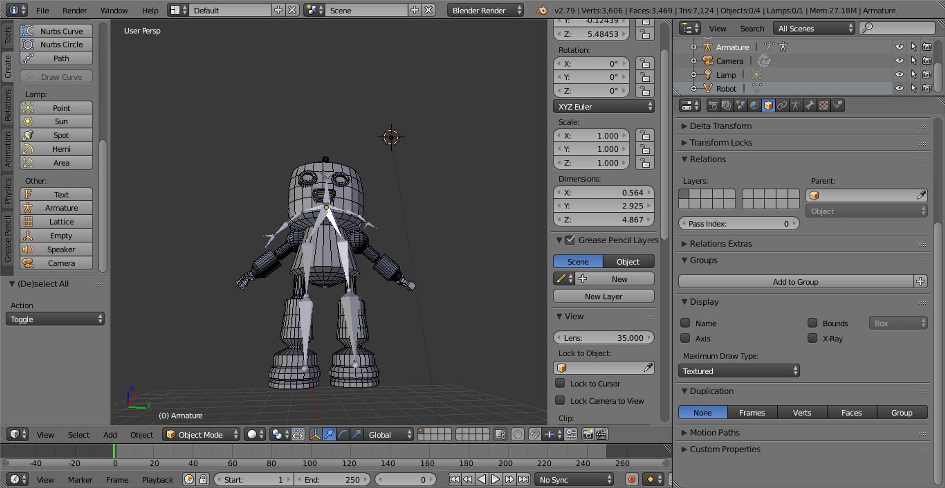Toggle Lamp selectability cursor icon

point(913,74)
